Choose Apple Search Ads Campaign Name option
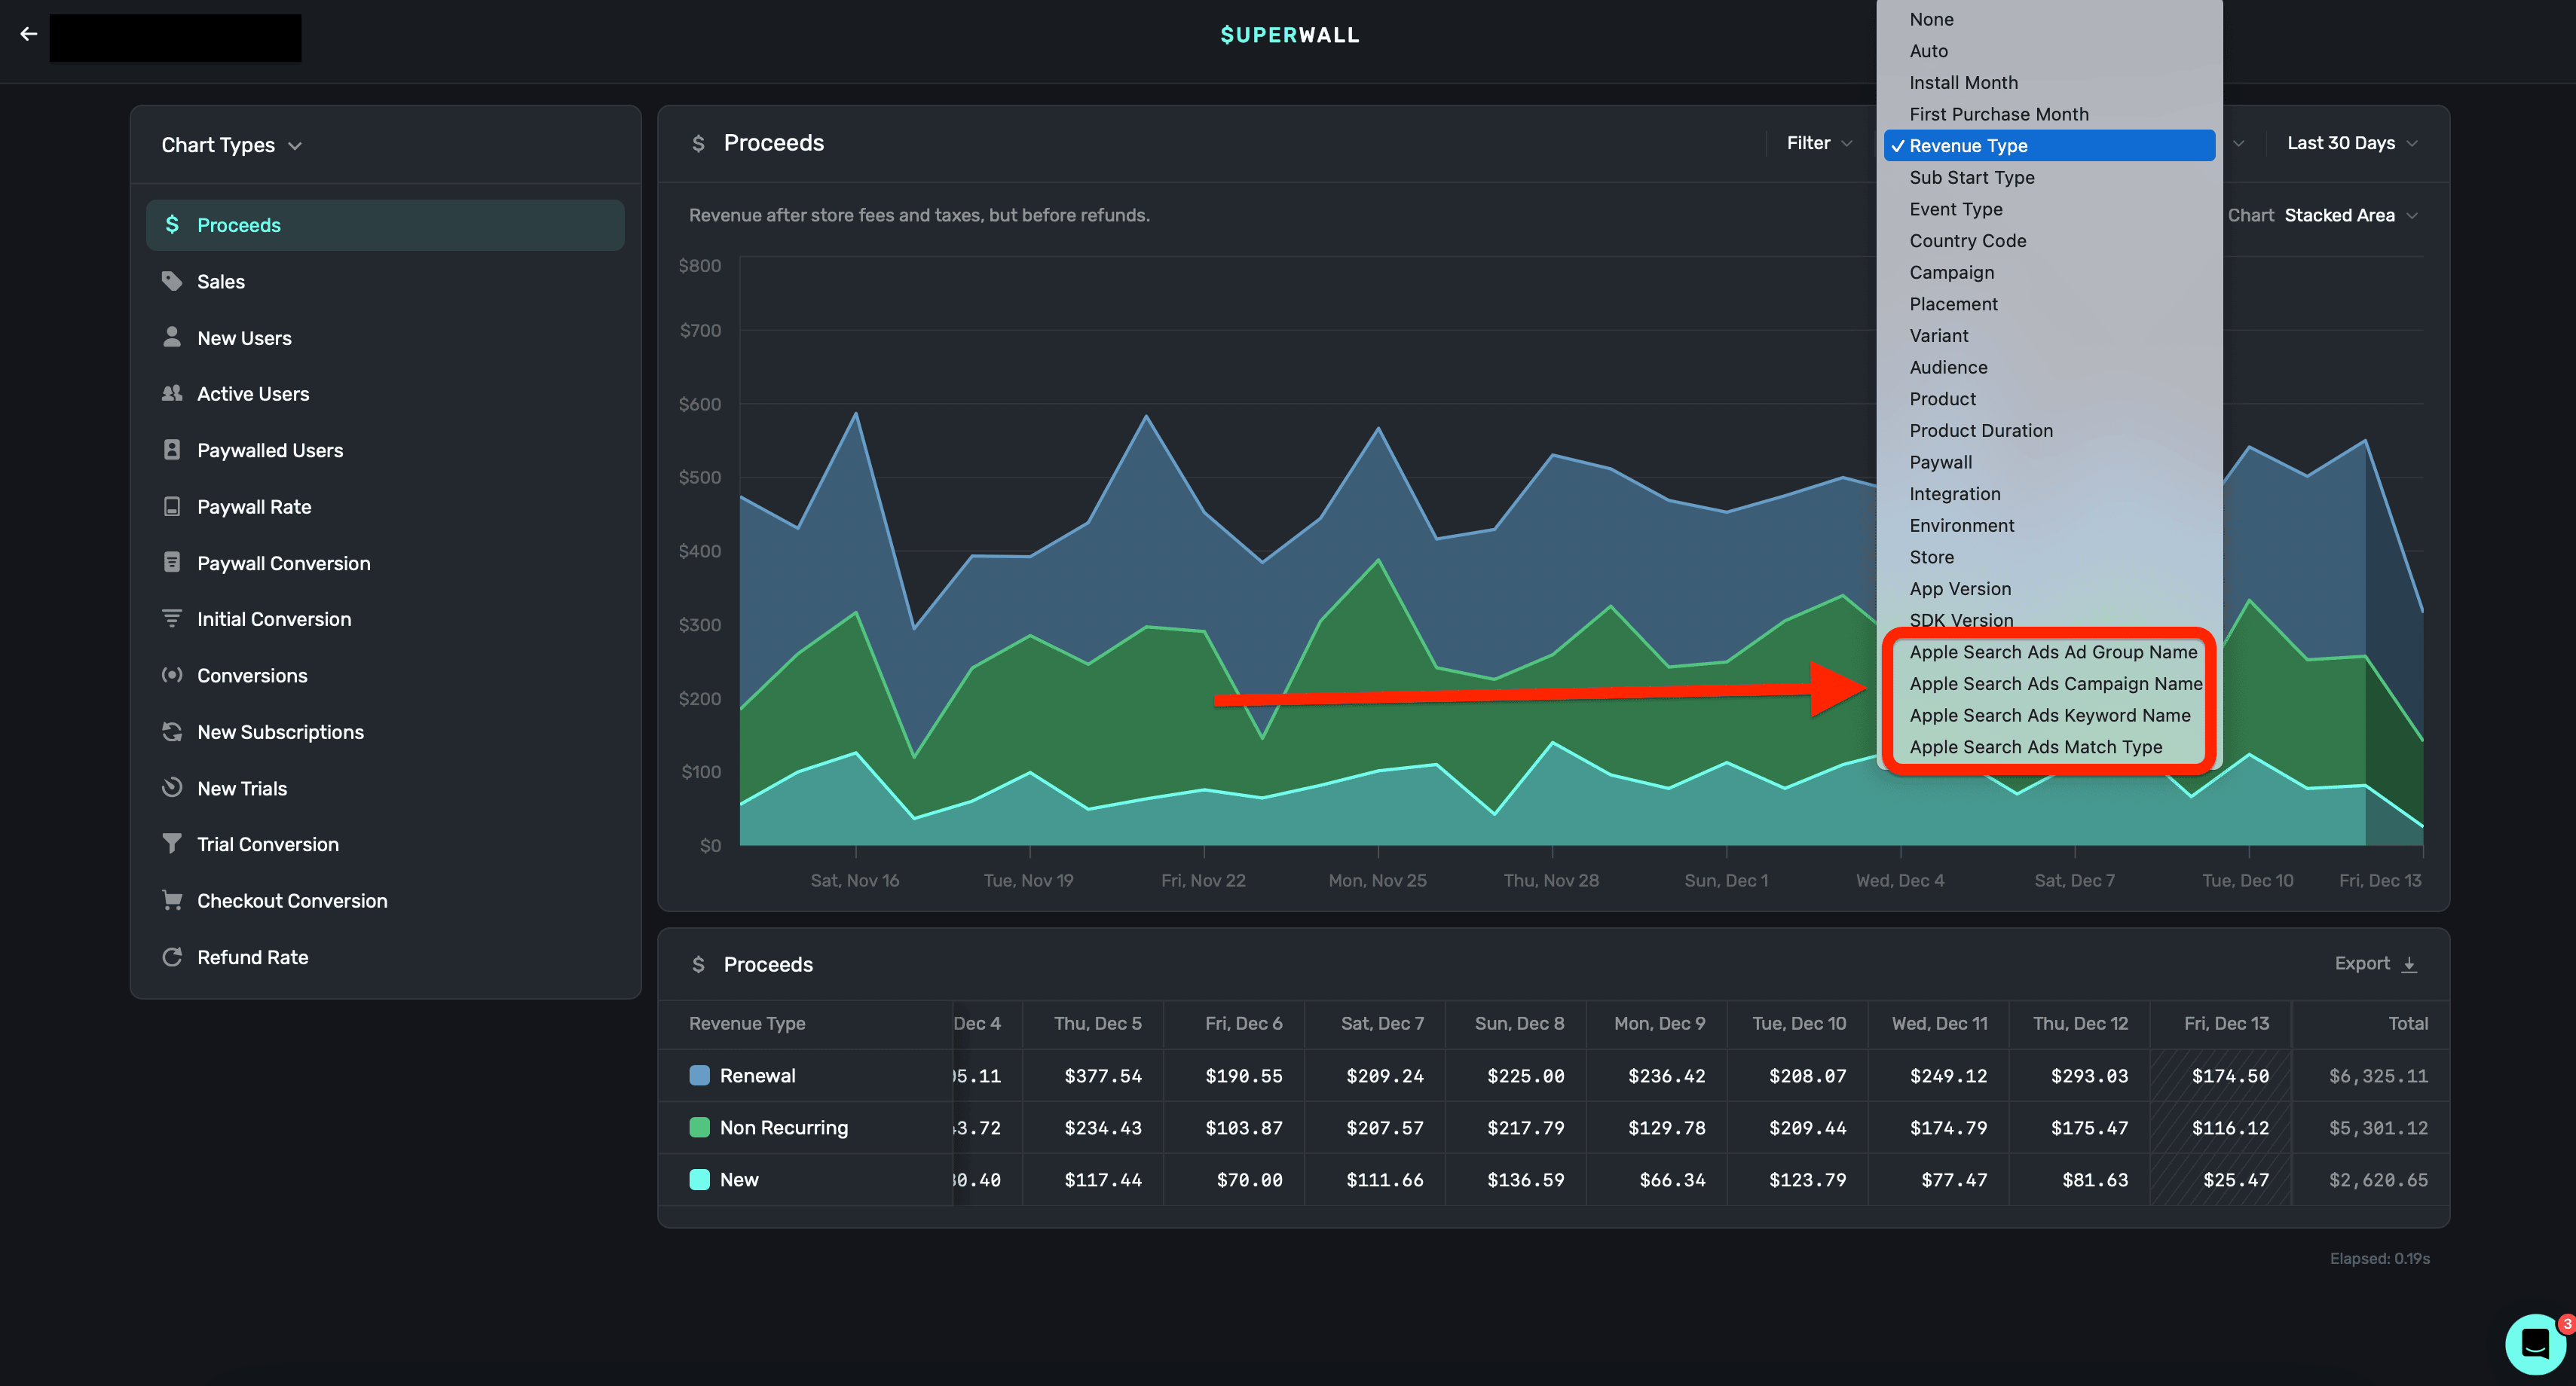The height and width of the screenshot is (1386, 2576). (2055, 683)
